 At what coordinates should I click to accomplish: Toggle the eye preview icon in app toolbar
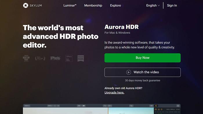[79, 106]
